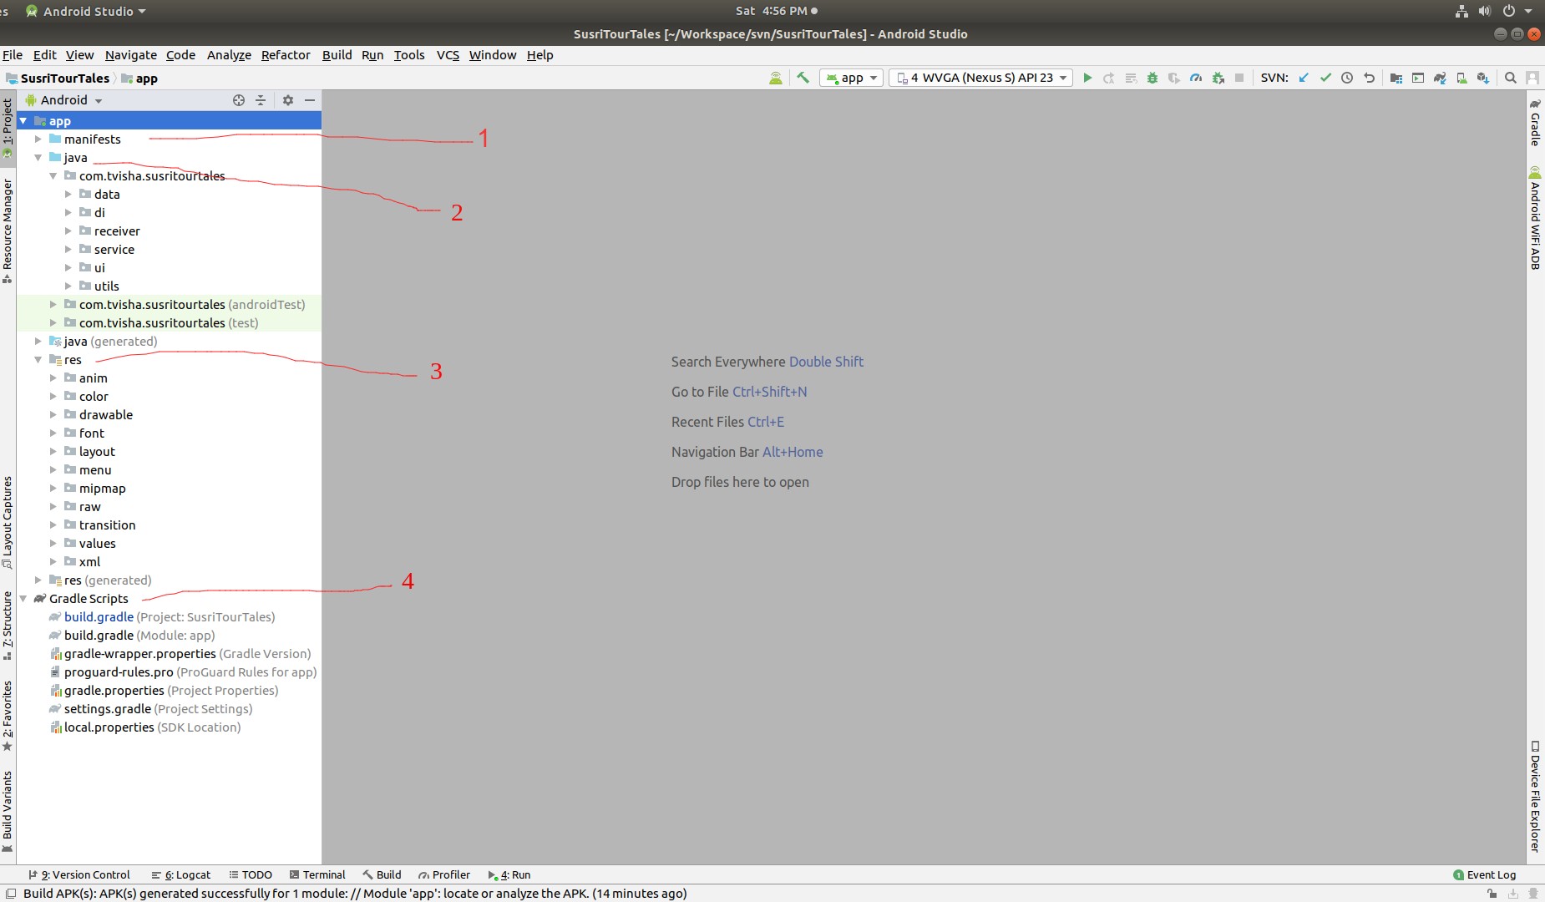Open the app run configuration dropdown
Image resolution: width=1545 pixels, height=902 pixels.
(851, 78)
